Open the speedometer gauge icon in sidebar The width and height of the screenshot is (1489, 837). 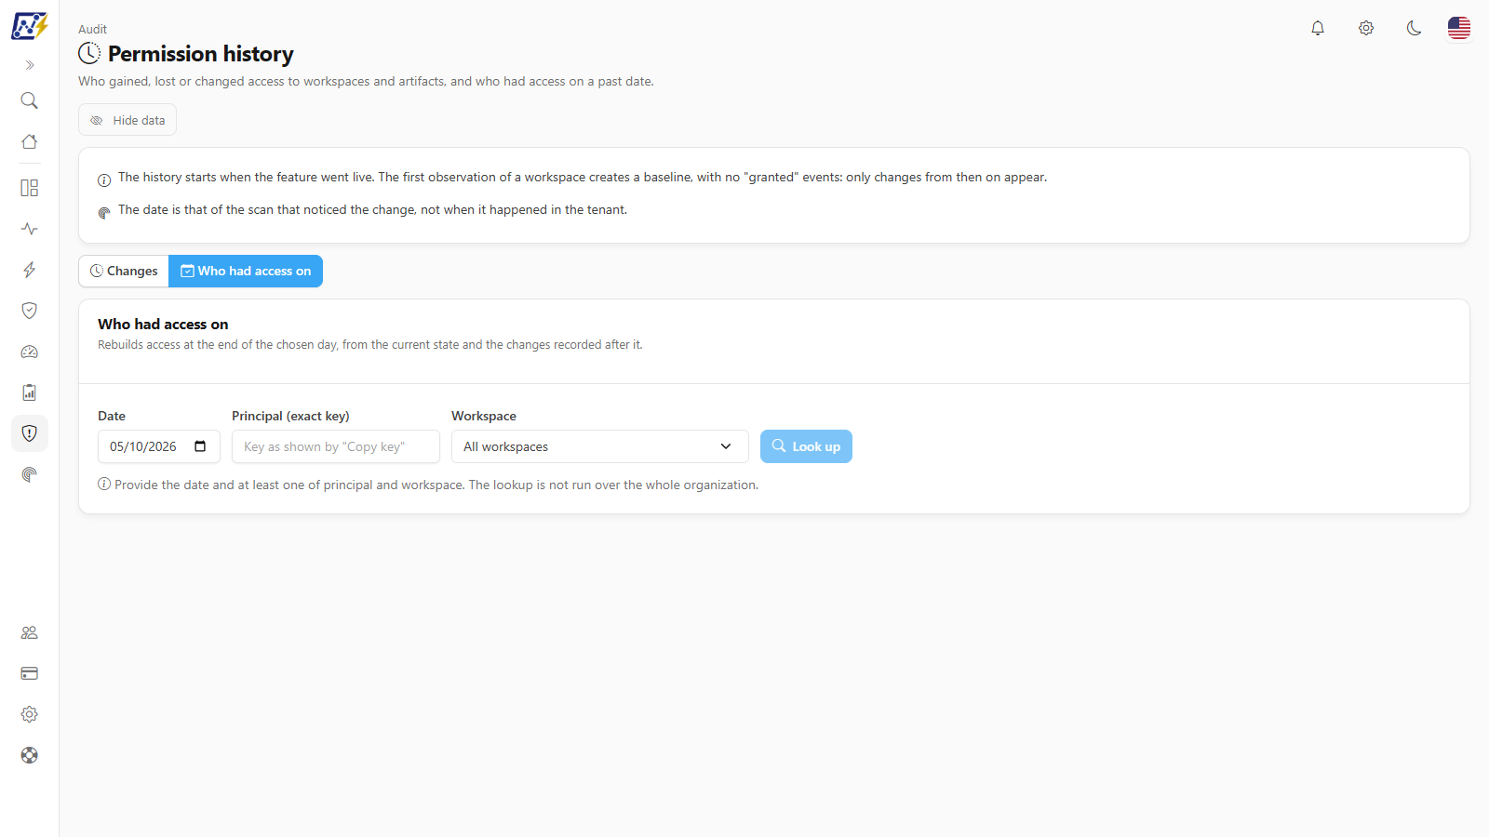pyautogui.click(x=30, y=352)
